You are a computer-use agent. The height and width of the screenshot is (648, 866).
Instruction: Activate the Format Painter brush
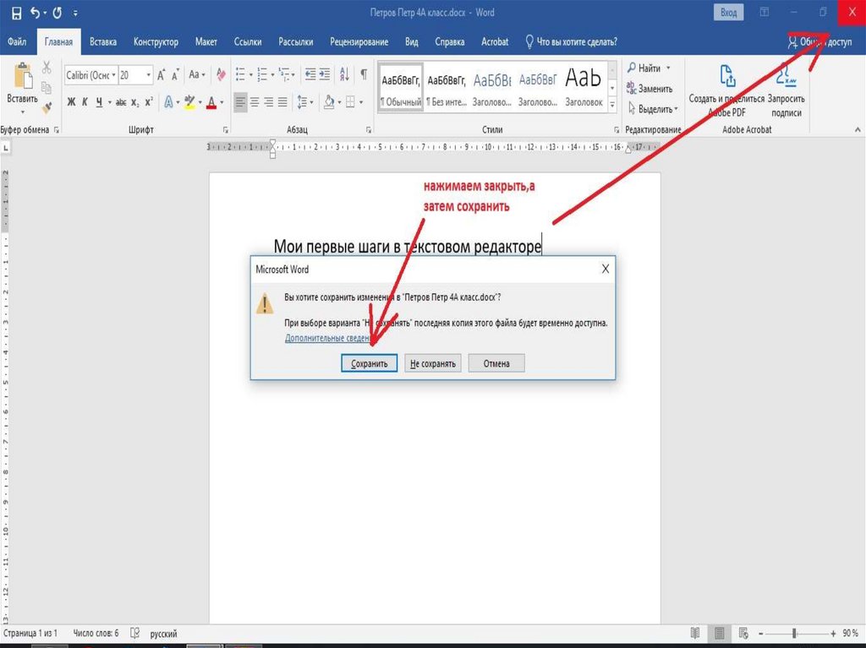click(x=47, y=107)
